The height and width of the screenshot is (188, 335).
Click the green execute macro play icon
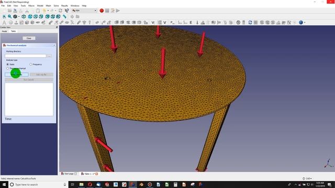pyautogui.click(x=118, y=10)
